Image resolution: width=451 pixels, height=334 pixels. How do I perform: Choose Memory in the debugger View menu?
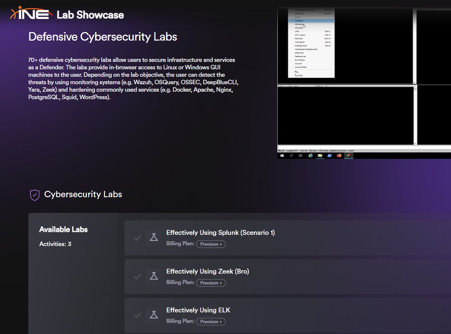point(311,14)
